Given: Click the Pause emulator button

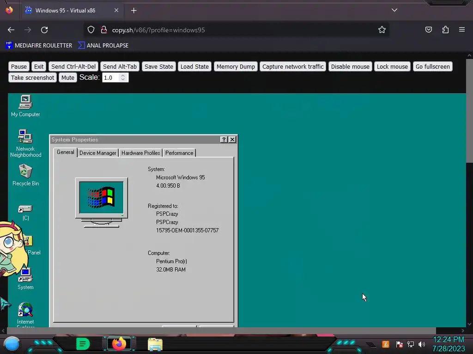Looking at the screenshot, I should coord(18,66).
